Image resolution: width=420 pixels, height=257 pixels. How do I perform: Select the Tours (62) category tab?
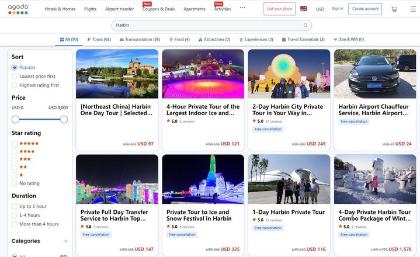click(x=99, y=40)
